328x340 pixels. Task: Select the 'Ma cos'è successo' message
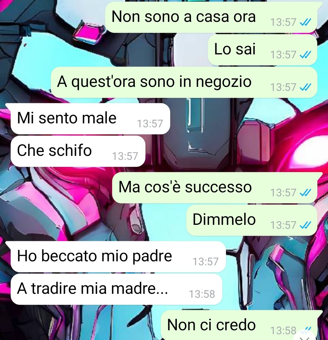(215, 188)
